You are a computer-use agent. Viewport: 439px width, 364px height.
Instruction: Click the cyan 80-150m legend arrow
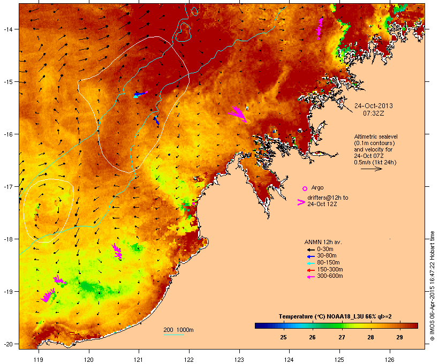[x=311, y=263]
